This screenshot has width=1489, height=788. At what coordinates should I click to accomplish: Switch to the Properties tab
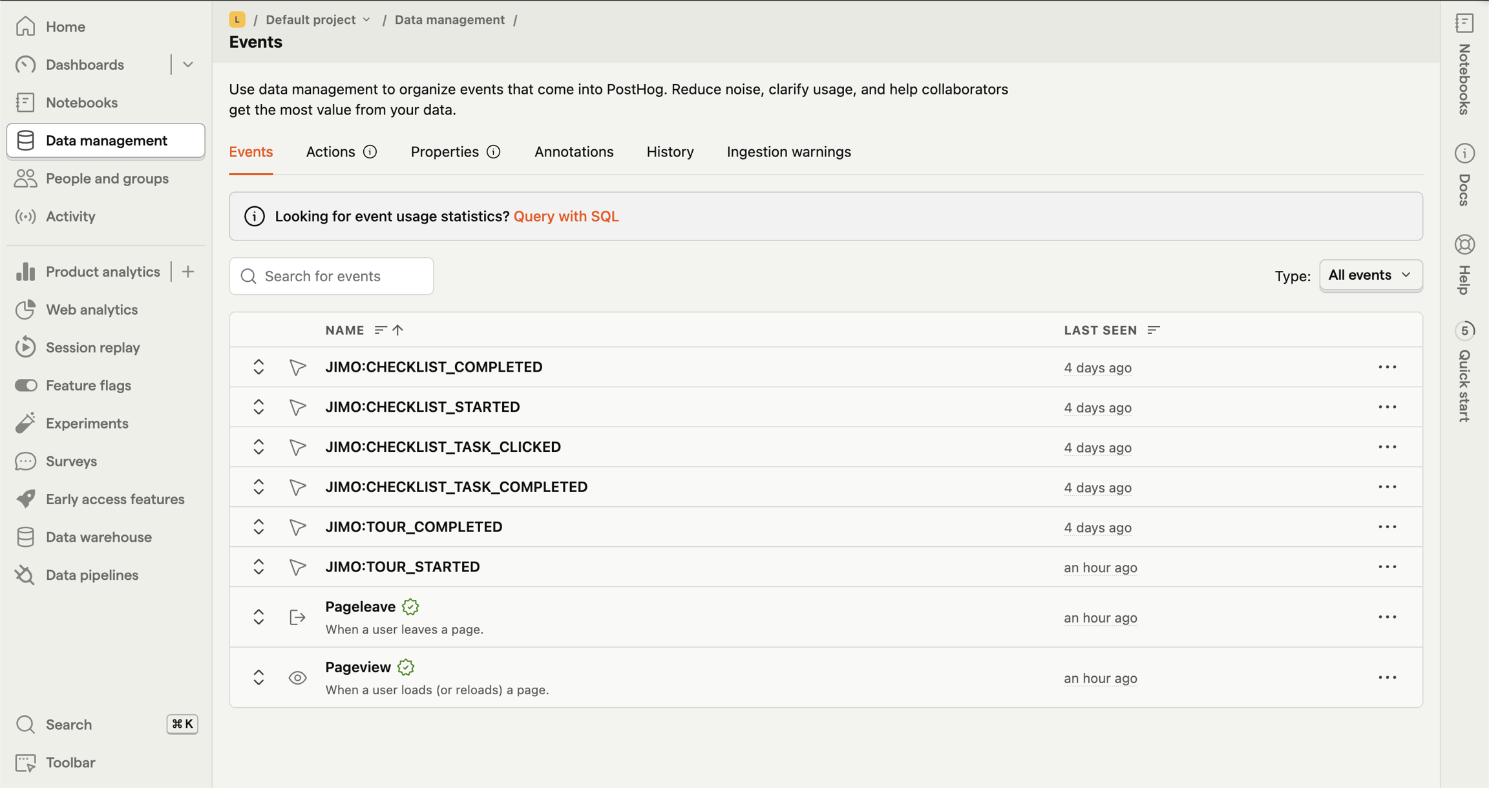[445, 152]
